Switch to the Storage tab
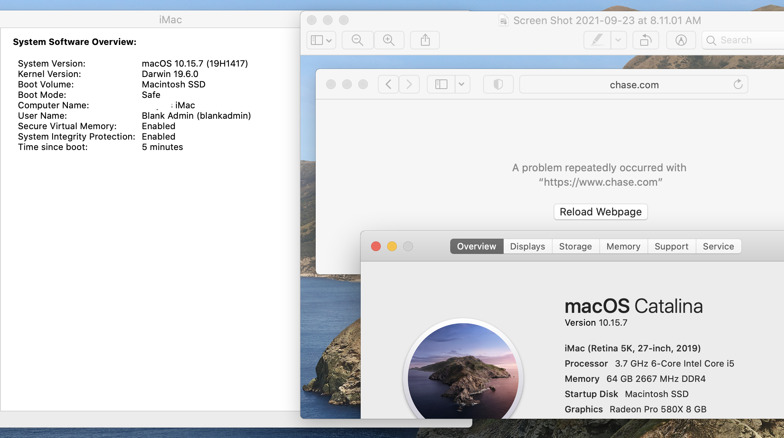Screen dimensions: 784x438 pos(575,246)
